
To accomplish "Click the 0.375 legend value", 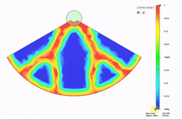I will click(167, 70).
